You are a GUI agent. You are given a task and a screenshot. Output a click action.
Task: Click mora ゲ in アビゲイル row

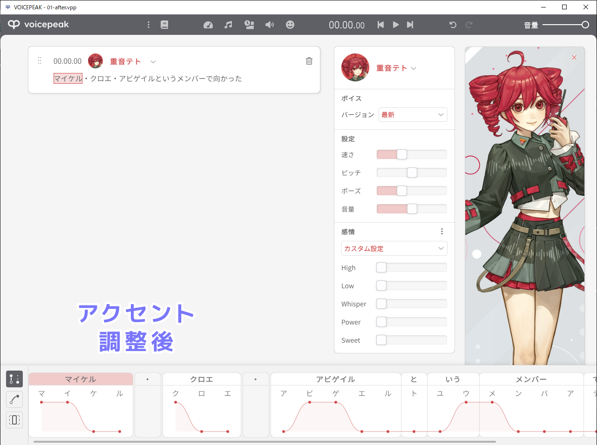(x=336, y=393)
